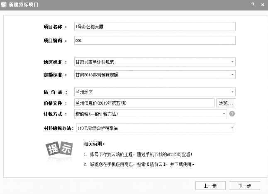The height and width of the screenshot is (194, 268).
Task: Click the 项目编码 label
Action: coord(55,41)
